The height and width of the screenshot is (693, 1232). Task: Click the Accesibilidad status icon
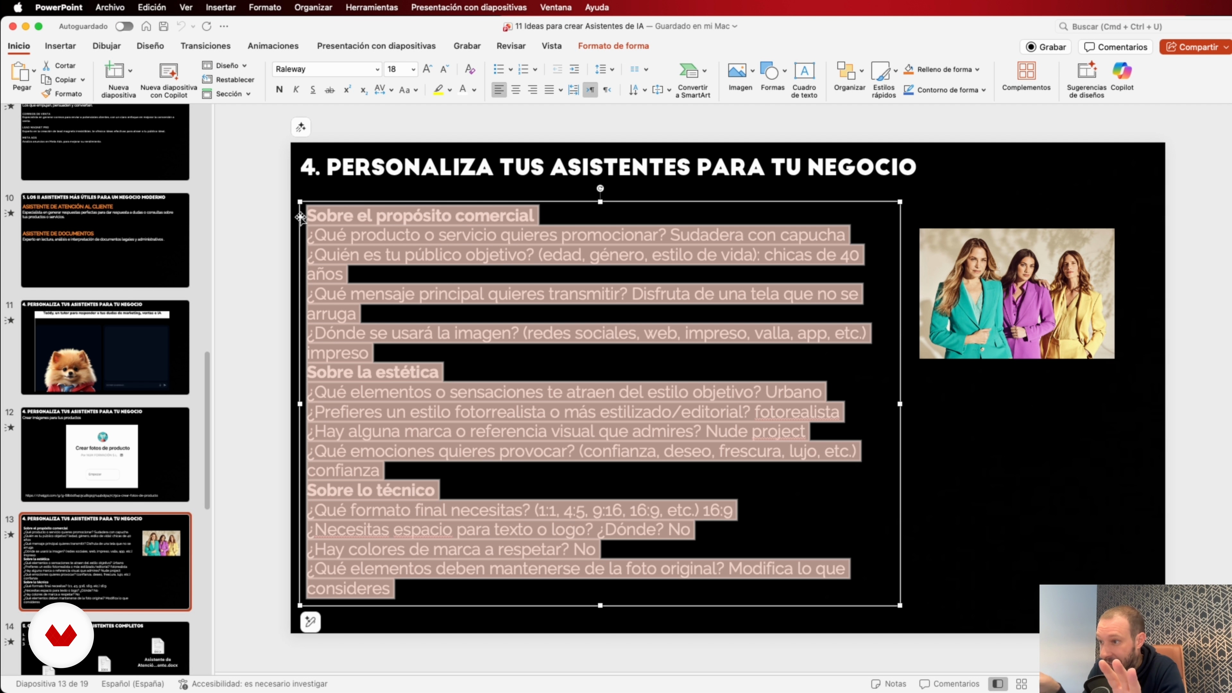coord(183,684)
